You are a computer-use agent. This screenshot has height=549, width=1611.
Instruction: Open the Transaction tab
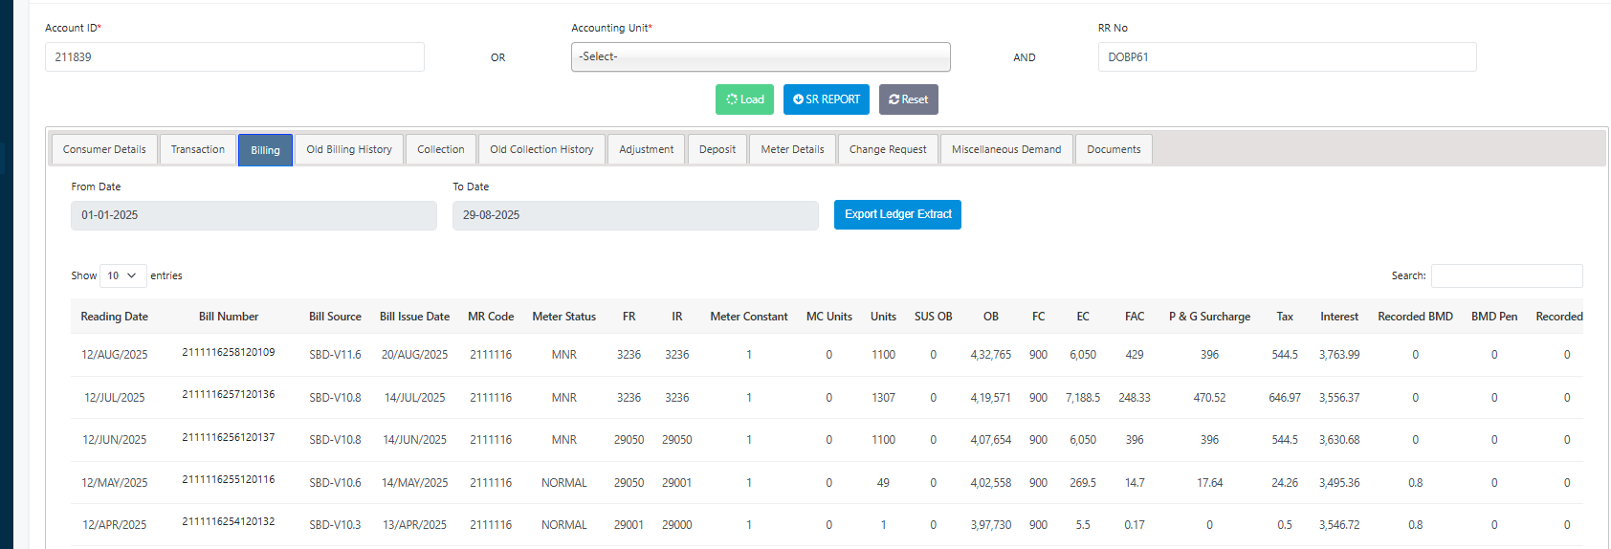click(x=198, y=149)
